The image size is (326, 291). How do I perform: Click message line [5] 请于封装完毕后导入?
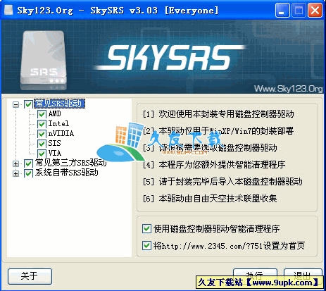(x=222, y=182)
